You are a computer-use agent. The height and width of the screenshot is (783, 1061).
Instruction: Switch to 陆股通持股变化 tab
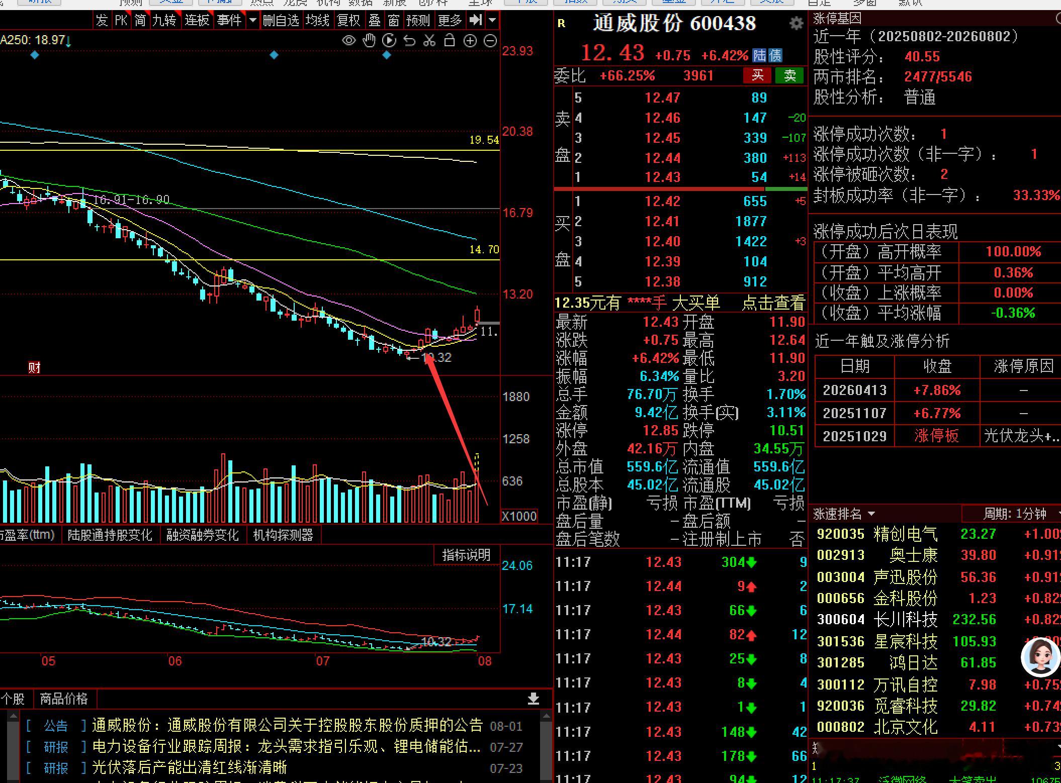(x=110, y=535)
